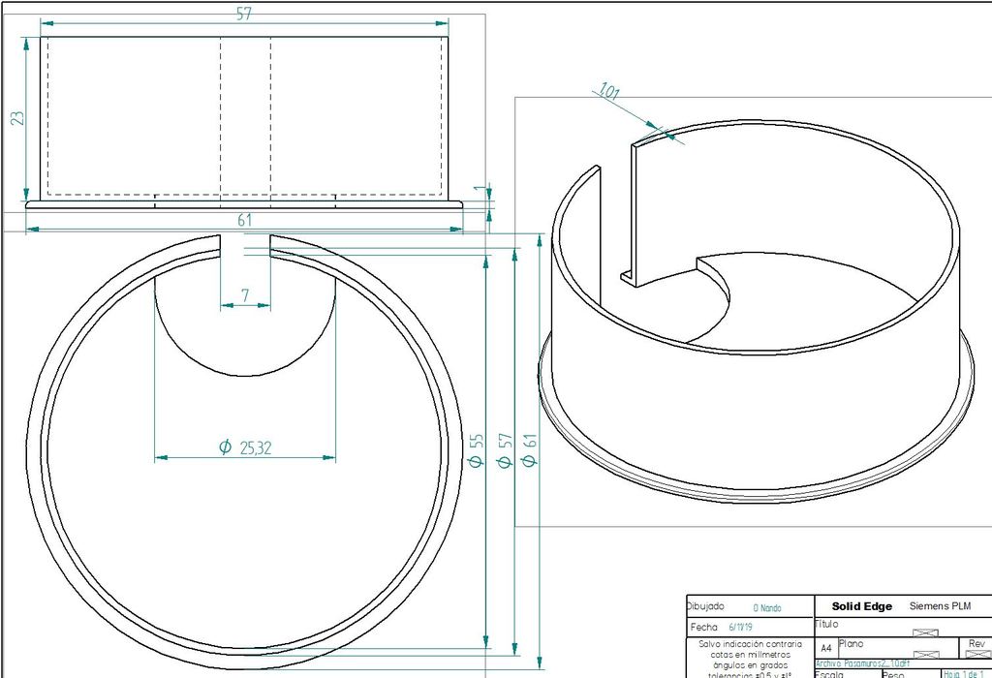Click the 57 width dimension above front view

pyautogui.click(x=245, y=13)
